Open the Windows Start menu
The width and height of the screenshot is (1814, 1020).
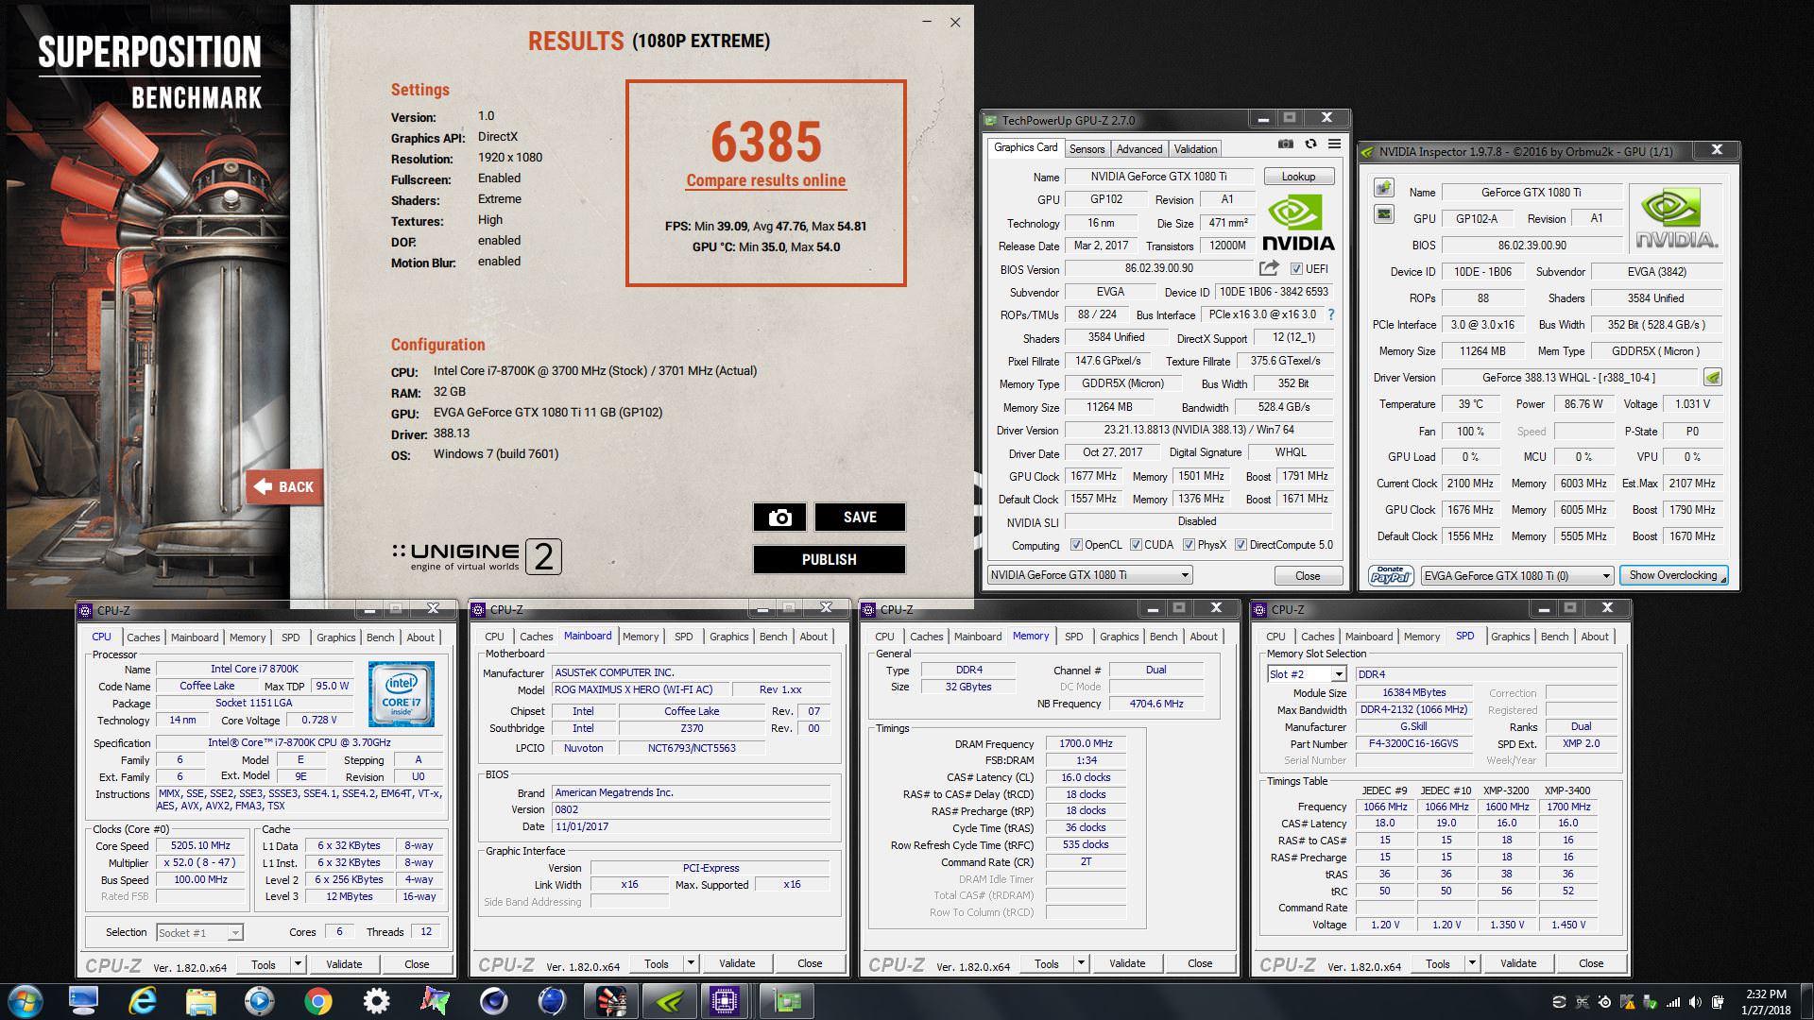coord(26,1001)
